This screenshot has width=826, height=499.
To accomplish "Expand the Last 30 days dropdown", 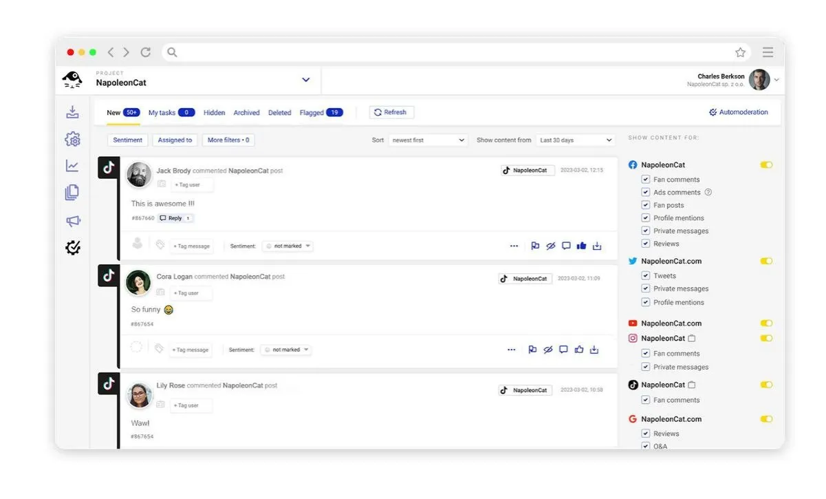I will [x=575, y=140].
